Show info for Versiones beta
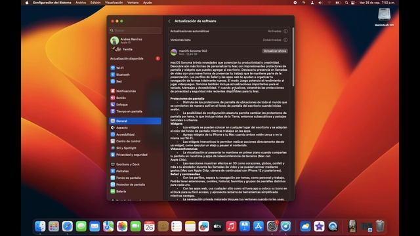The width and height of the screenshot is (420, 236). (x=286, y=40)
